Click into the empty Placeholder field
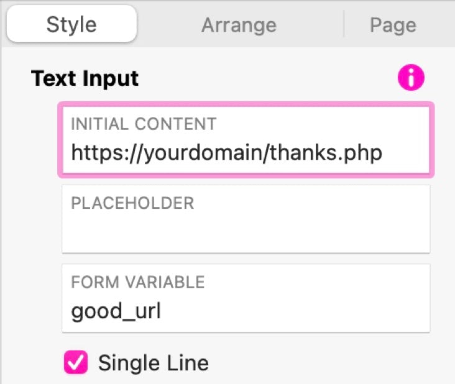Image resolution: width=455 pixels, height=384 pixels. [x=246, y=219]
